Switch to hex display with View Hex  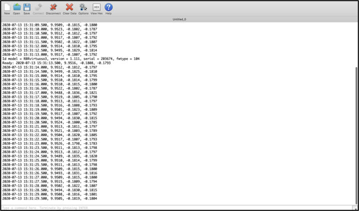click(96, 7)
